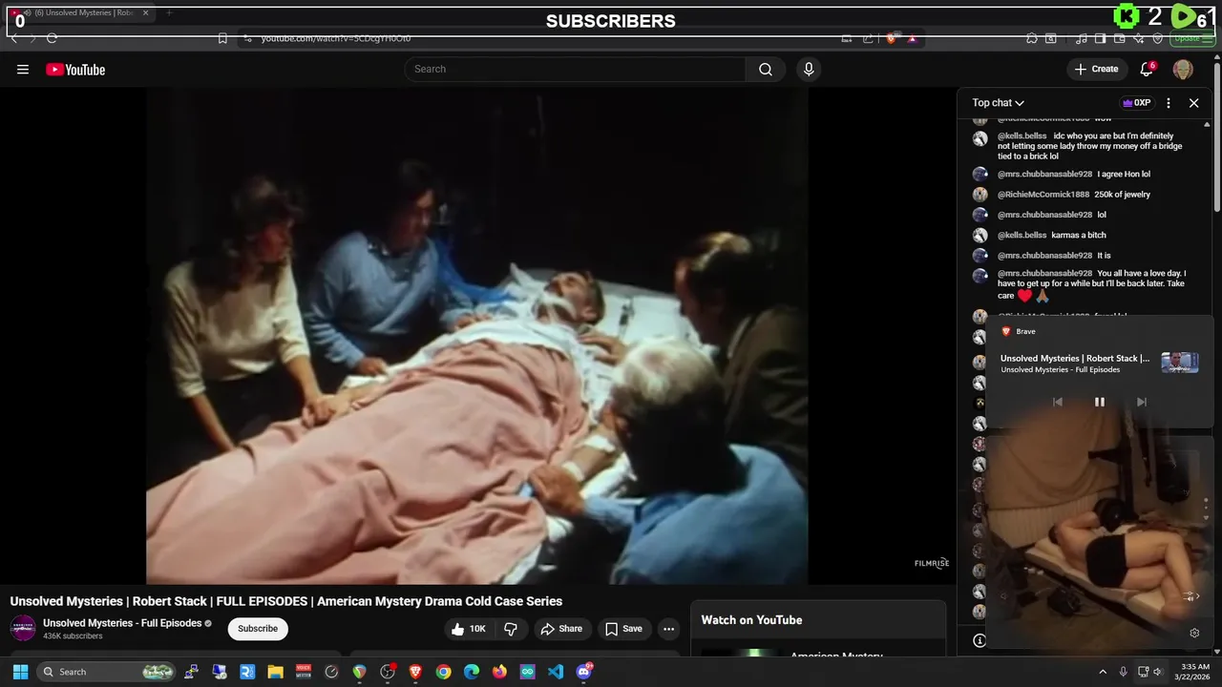Reload the page with the refresh icon

(x=52, y=38)
